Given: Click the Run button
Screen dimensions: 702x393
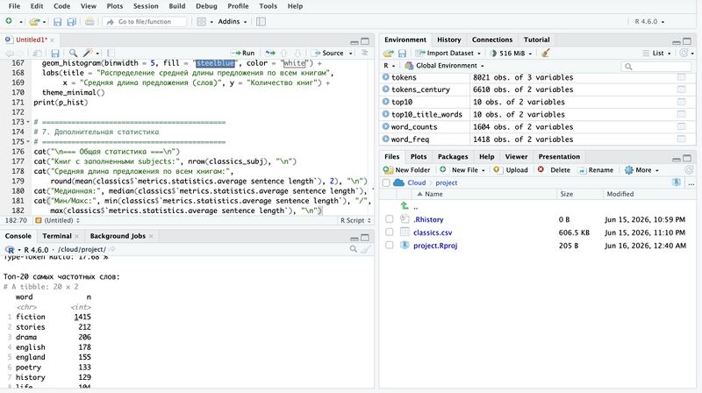Looking at the screenshot, I should click(244, 54).
